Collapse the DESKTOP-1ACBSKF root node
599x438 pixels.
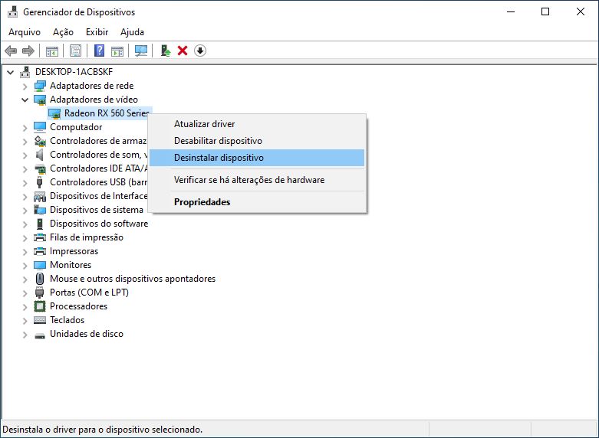pyautogui.click(x=11, y=72)
